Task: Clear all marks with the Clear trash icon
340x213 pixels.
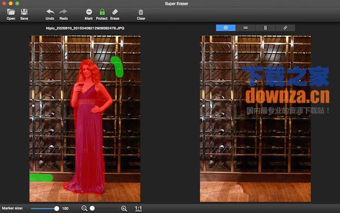Action: (x=141, y=15)
